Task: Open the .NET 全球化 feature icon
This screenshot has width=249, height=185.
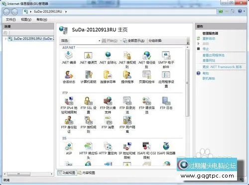Action: 108,58
